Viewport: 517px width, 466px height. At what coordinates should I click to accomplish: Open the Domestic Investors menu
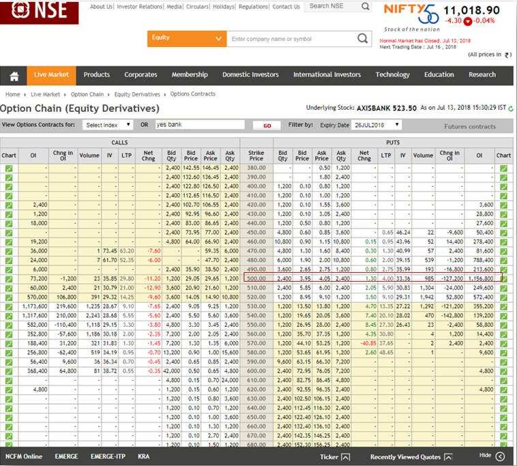[x=250, y=75]
